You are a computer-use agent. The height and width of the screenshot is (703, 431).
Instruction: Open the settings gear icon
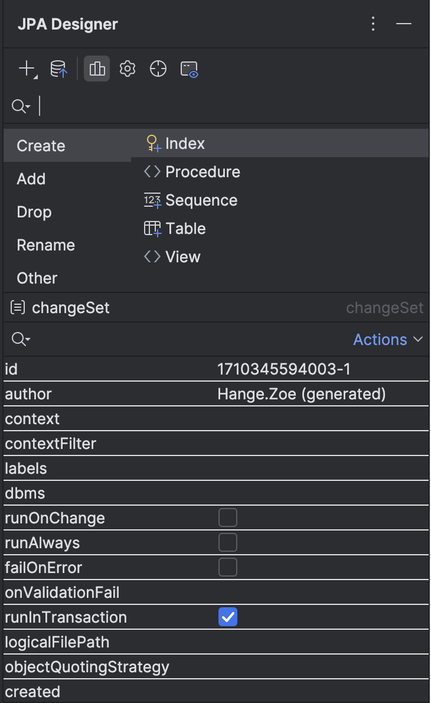pyautogui.click(x=127, y=69)
